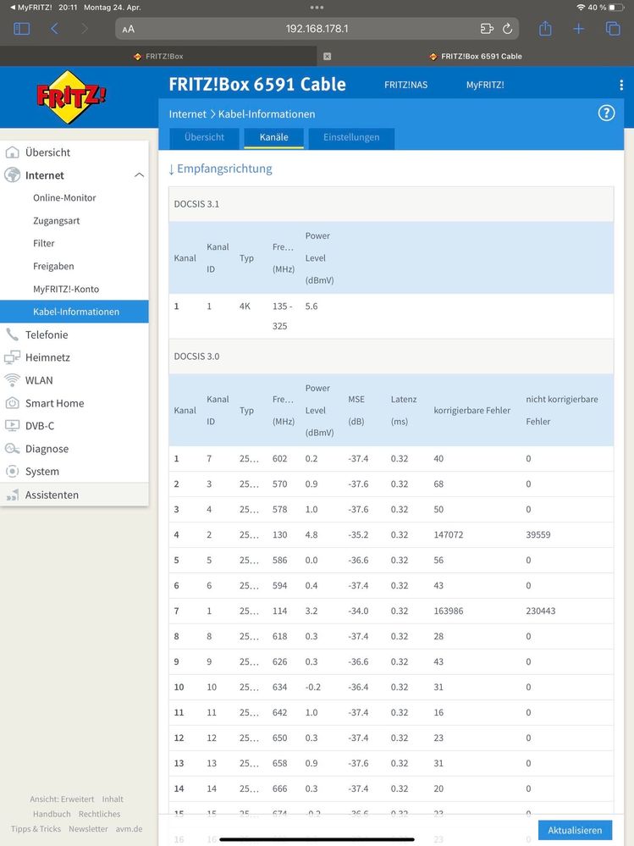Click the Smart Home icon

12,403
